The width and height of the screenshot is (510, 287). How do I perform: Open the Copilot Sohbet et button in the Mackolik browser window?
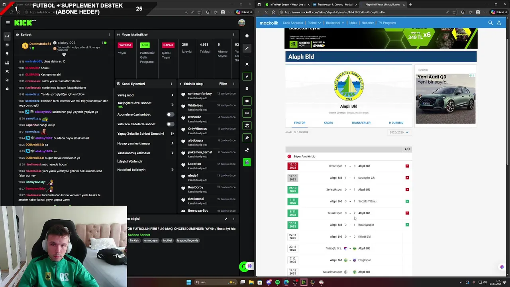pyautogui.click(x=499, y=12)
